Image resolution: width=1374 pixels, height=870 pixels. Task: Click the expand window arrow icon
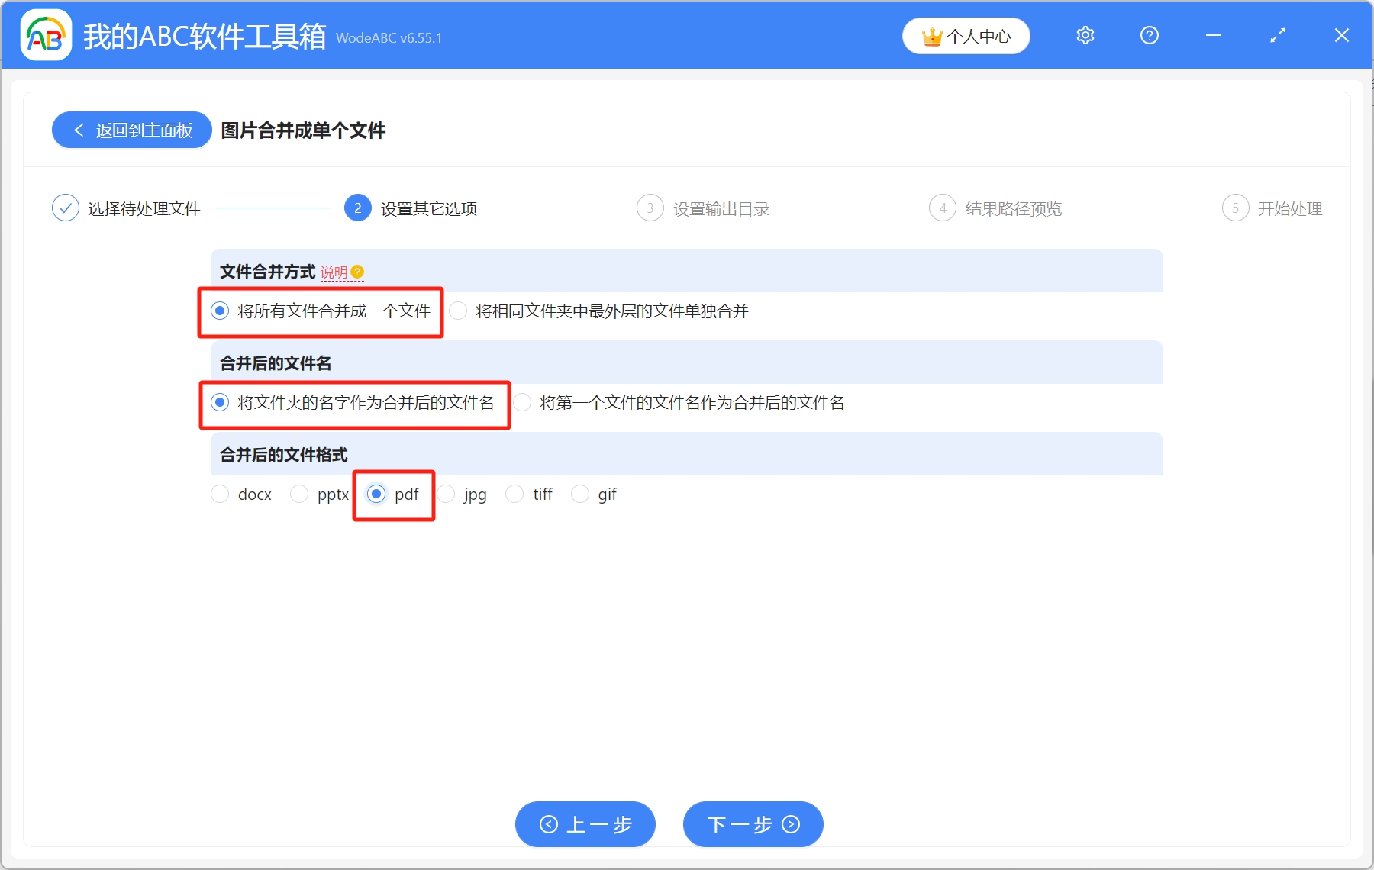point(1277,35)
